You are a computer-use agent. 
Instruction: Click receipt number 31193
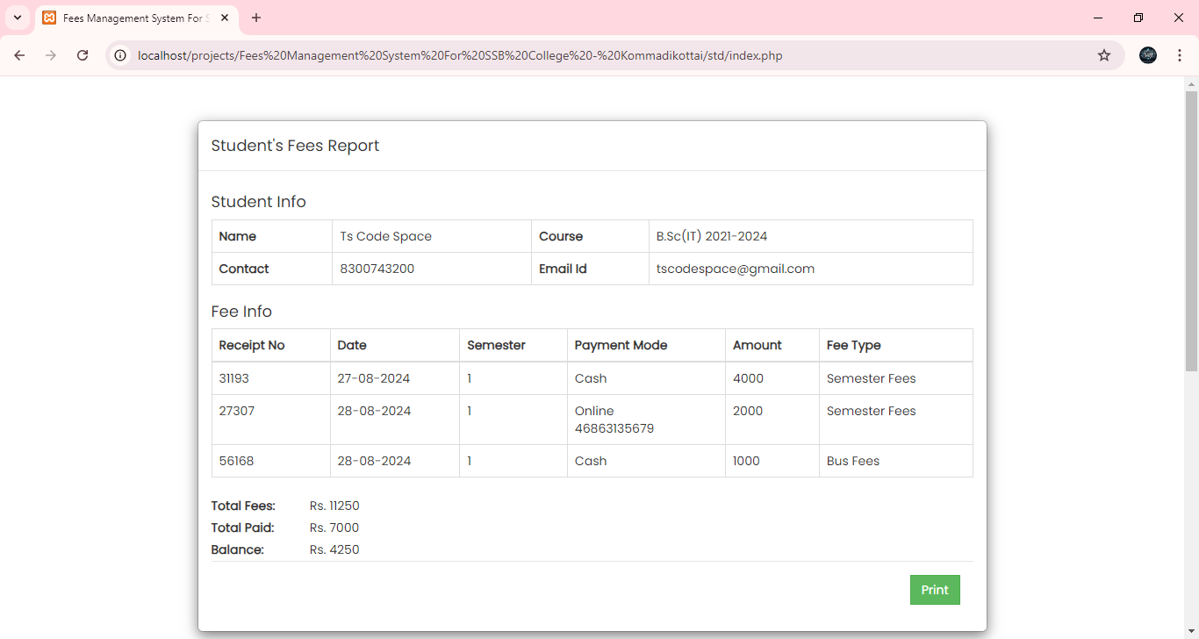[234, 378]
